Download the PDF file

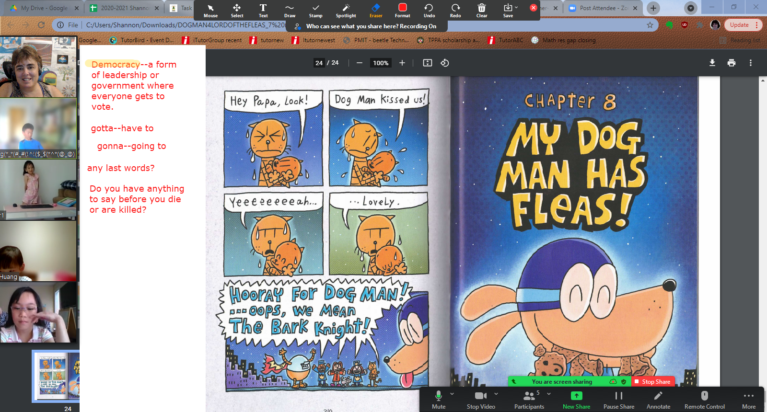click(712, 63)
